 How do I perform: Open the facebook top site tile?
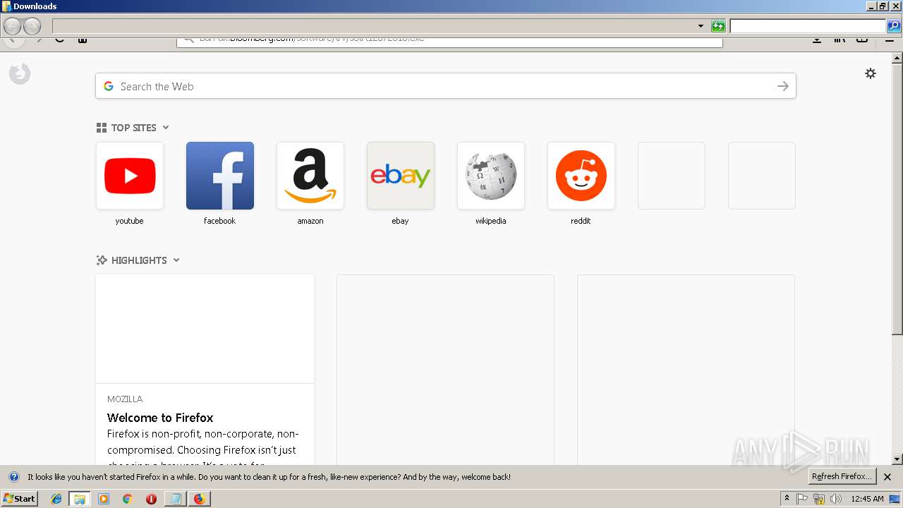pos(220,176)
